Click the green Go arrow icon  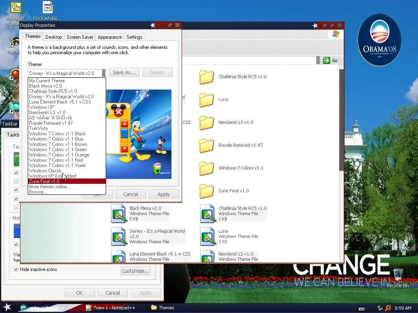[326, 60]
